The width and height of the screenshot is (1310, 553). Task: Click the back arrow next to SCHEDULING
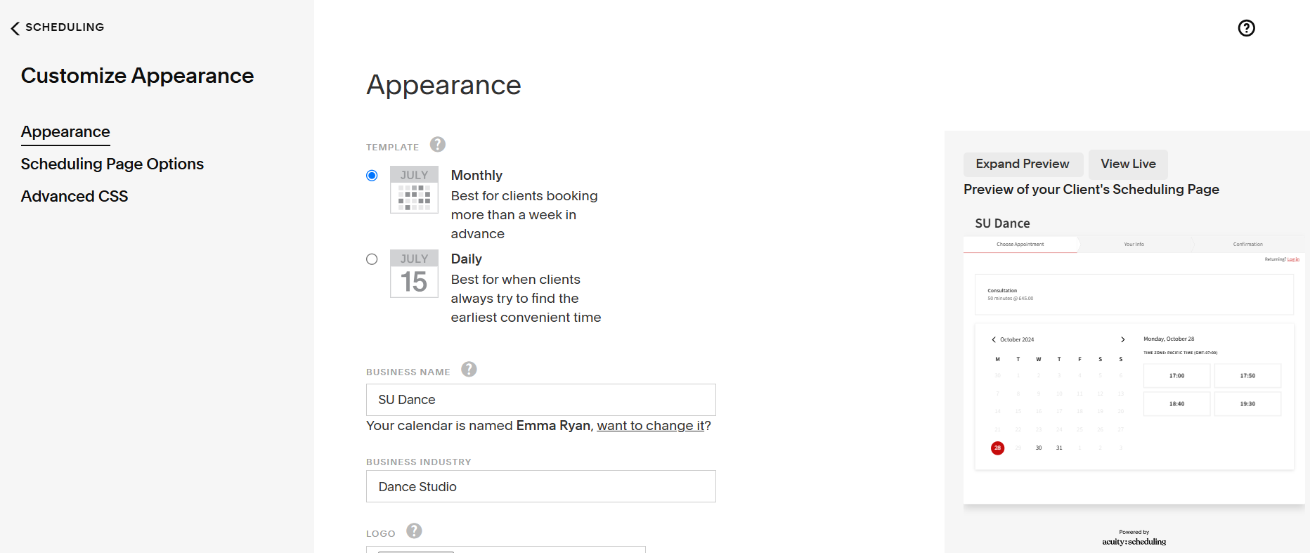point(14,27)
